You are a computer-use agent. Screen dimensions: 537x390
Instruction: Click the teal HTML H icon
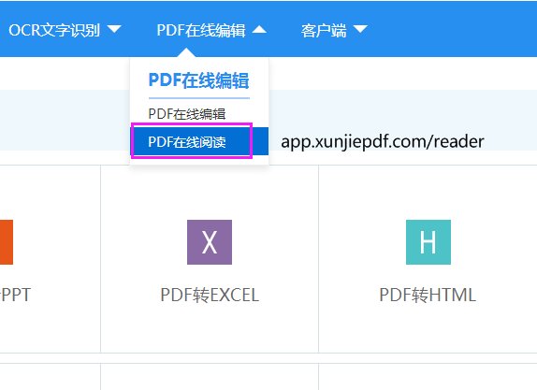click(428, 242)
